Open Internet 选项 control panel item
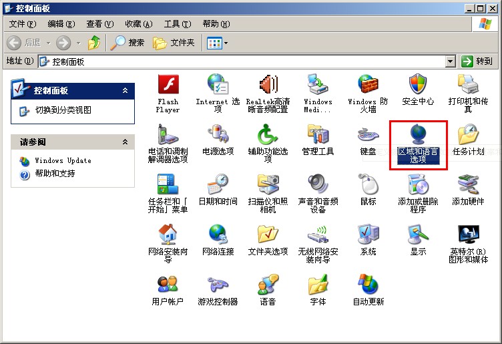 point(218,85)
